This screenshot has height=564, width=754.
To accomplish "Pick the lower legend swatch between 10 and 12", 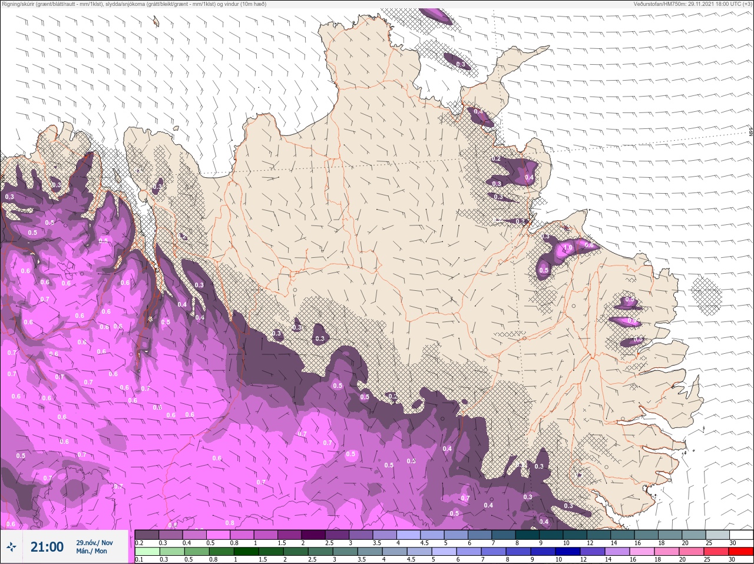I will click(x=568, y=551).
